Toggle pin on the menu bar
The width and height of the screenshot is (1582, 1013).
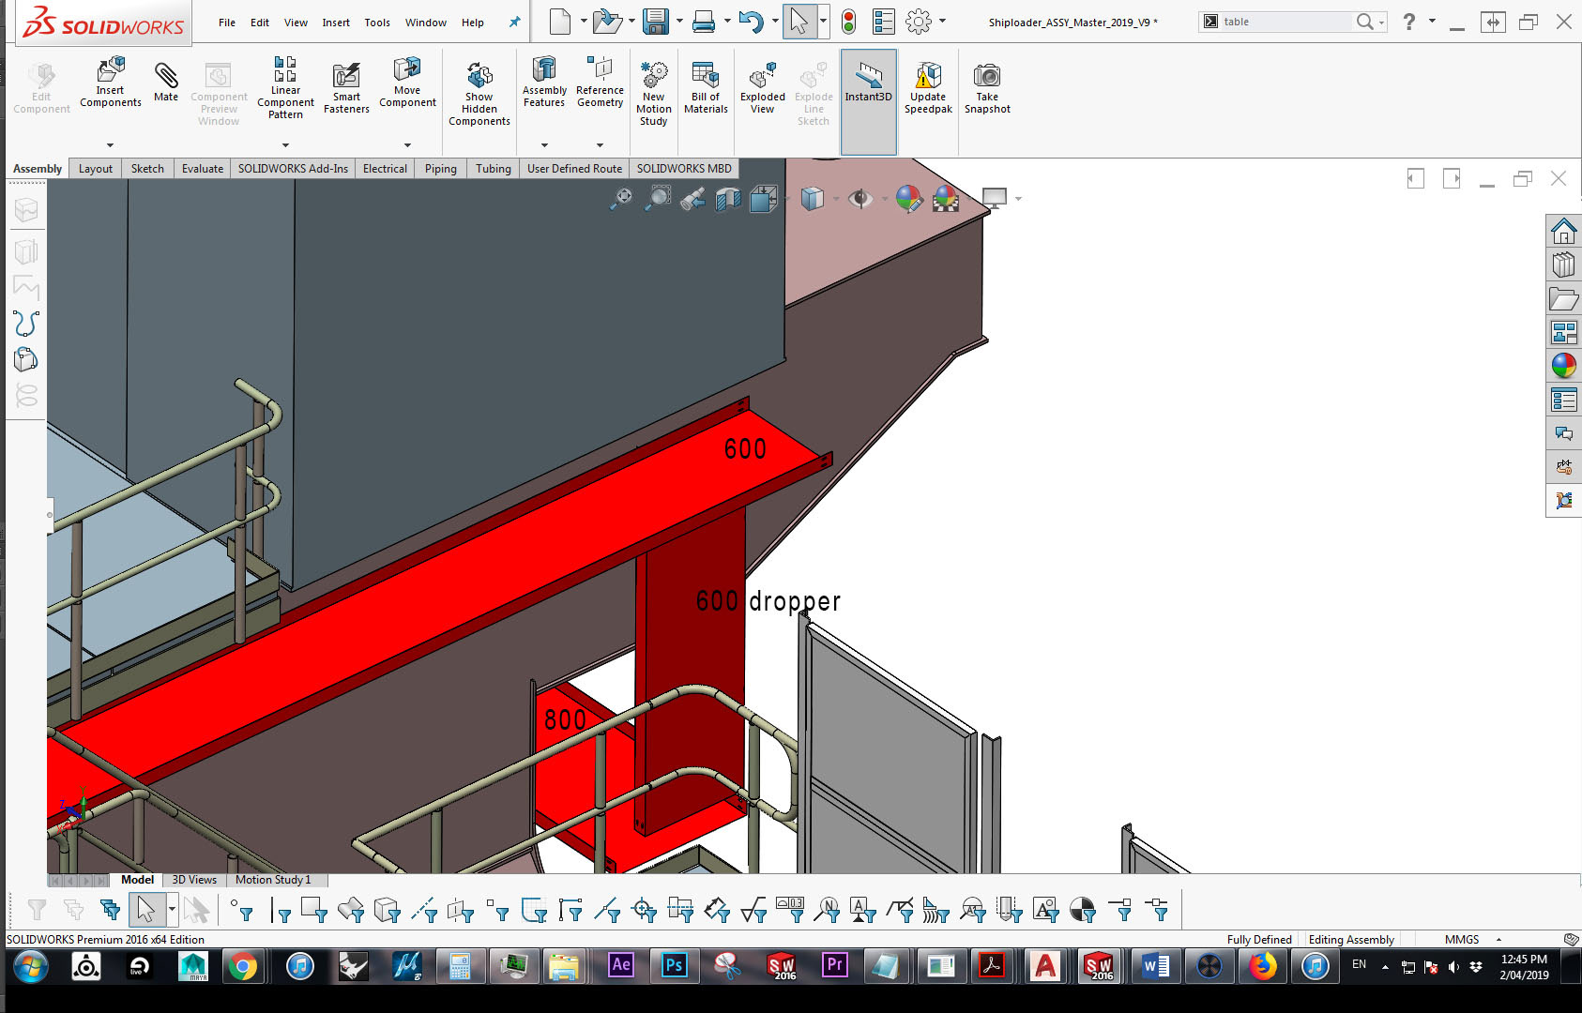pyautogui.click(x=514, y=22)
